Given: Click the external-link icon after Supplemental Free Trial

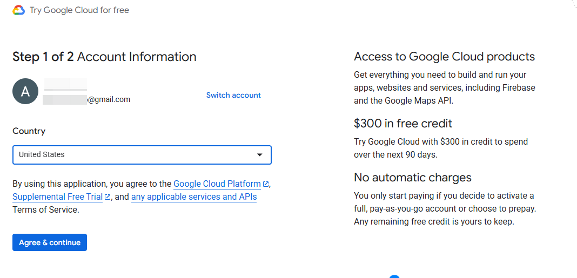Looking at the screenshot, I should pos(108,197).
